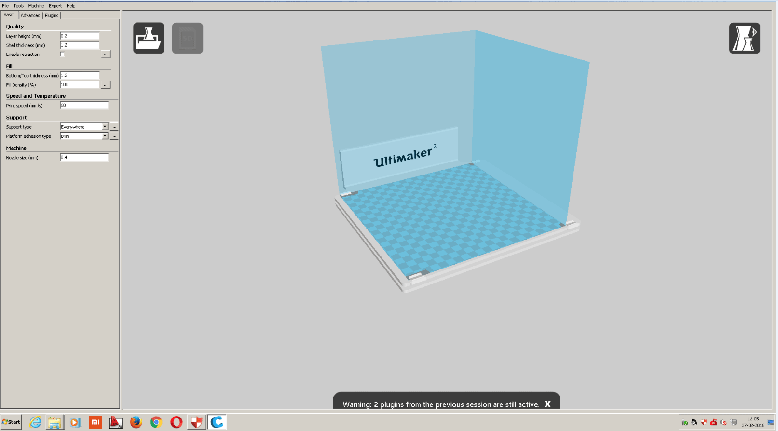Click the Print speed input field
Image resolution: width=778 pixels, height=431 pixels.
coord(84,105)
